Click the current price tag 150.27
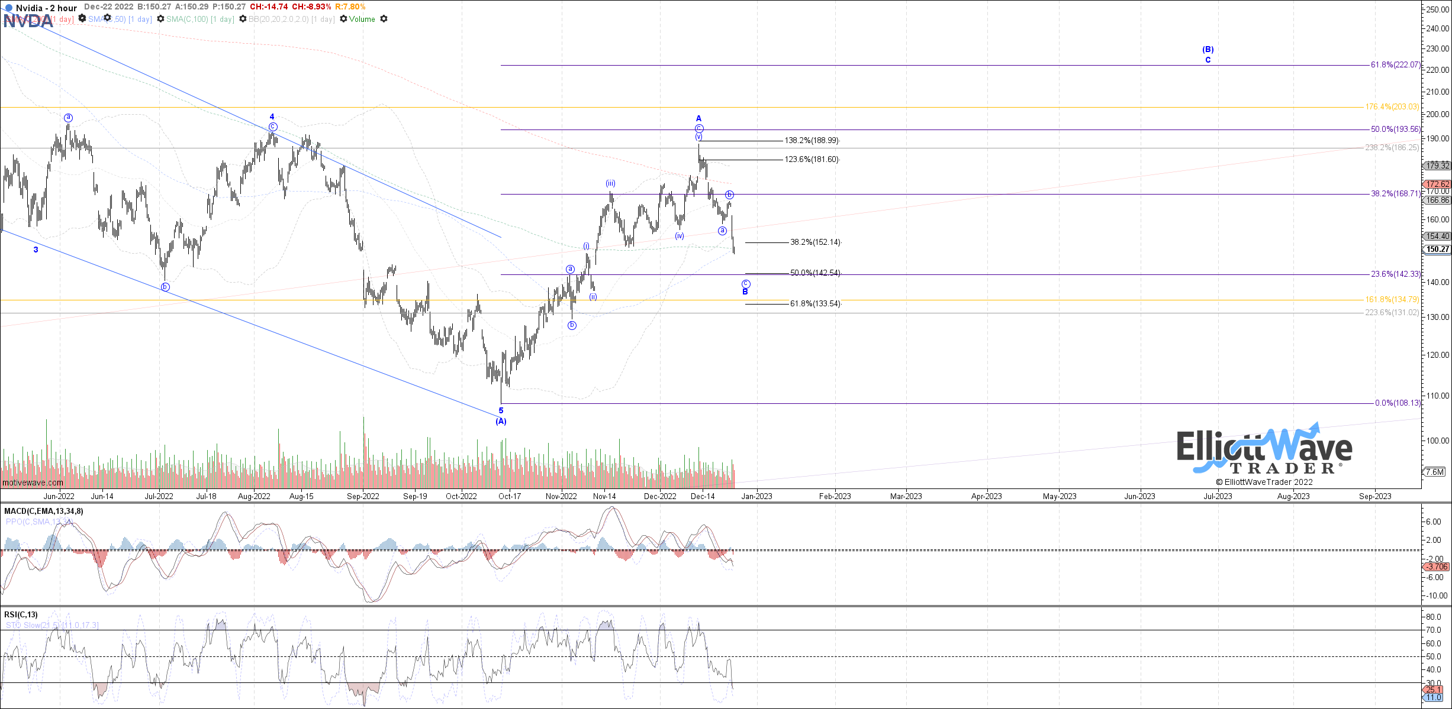Viewport: 1452px width, 709px height. pos(1437,250)
